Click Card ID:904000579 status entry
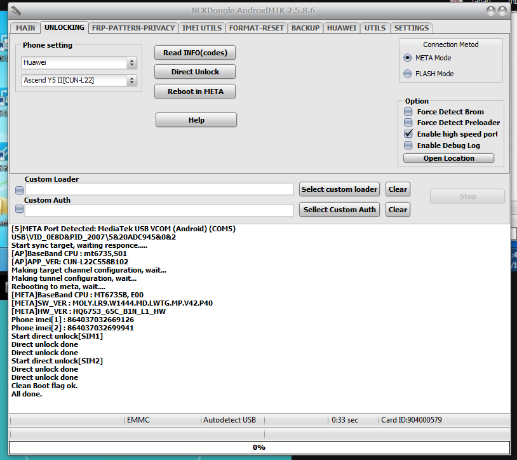 (x=411, y=420)
